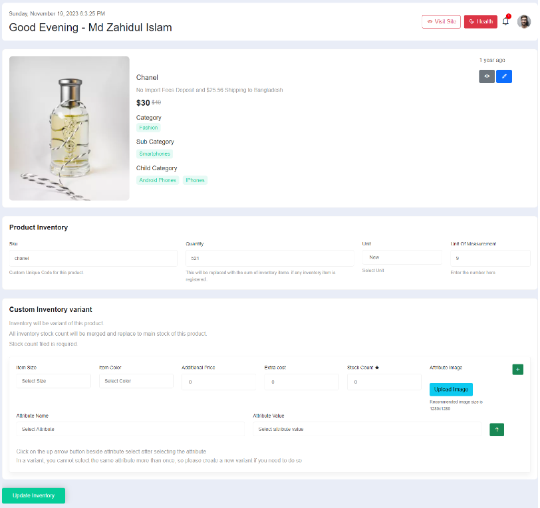Click the iPhones child category tag
540x508 pixels.
click(x=195, y=180)
